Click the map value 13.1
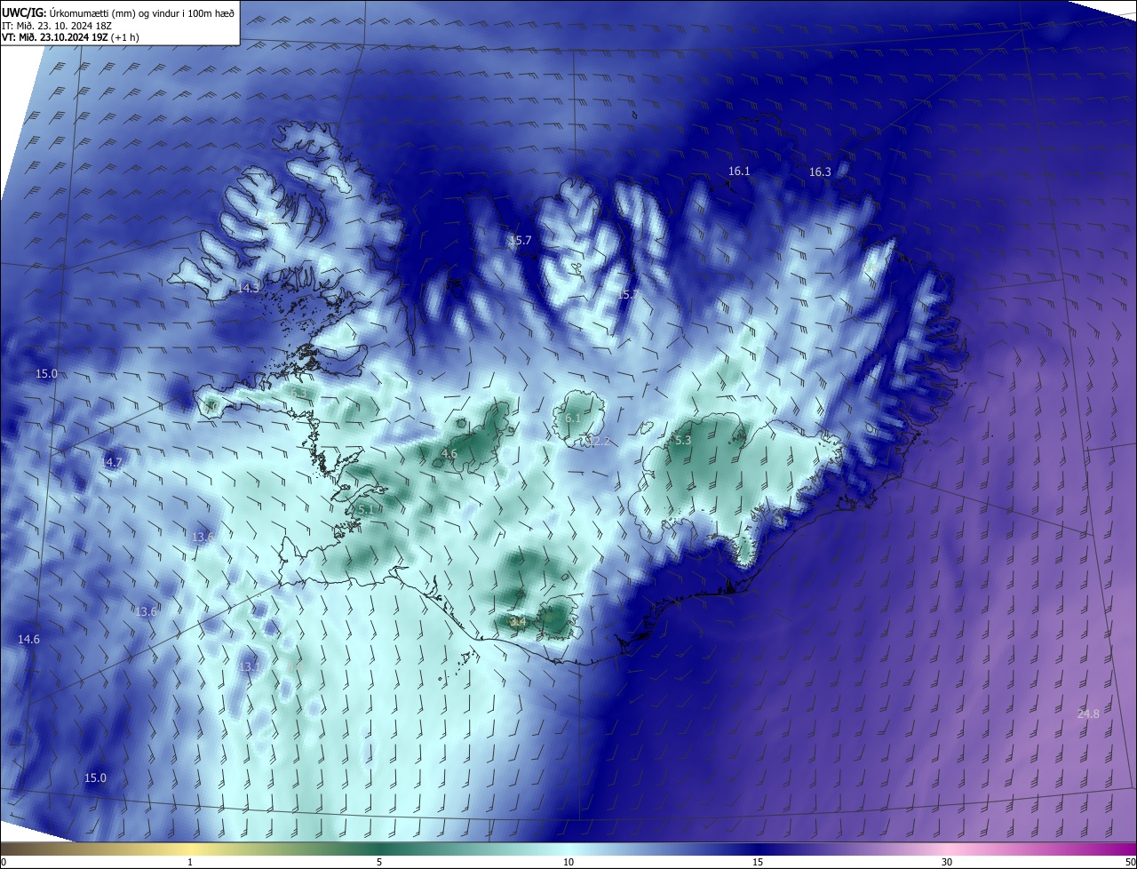The width and height of the screenshot is (1137, 869). [x=250, y=666]
